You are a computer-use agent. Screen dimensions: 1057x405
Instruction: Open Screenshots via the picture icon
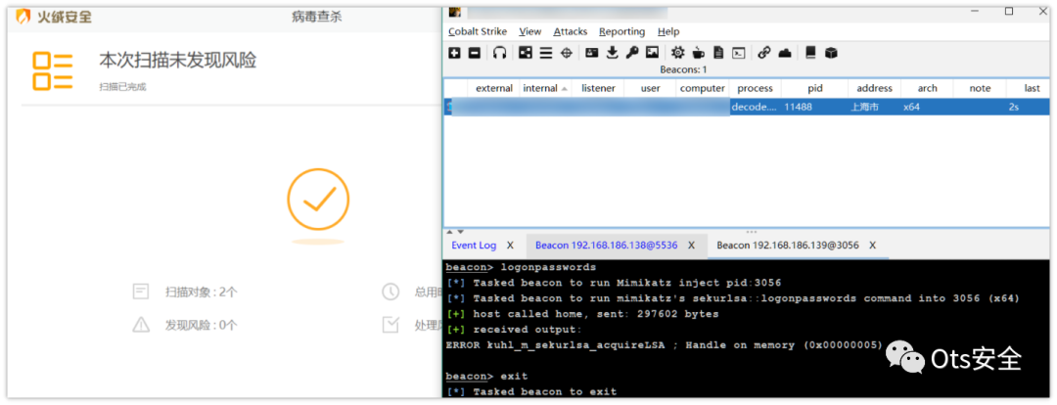click(652, 53)
